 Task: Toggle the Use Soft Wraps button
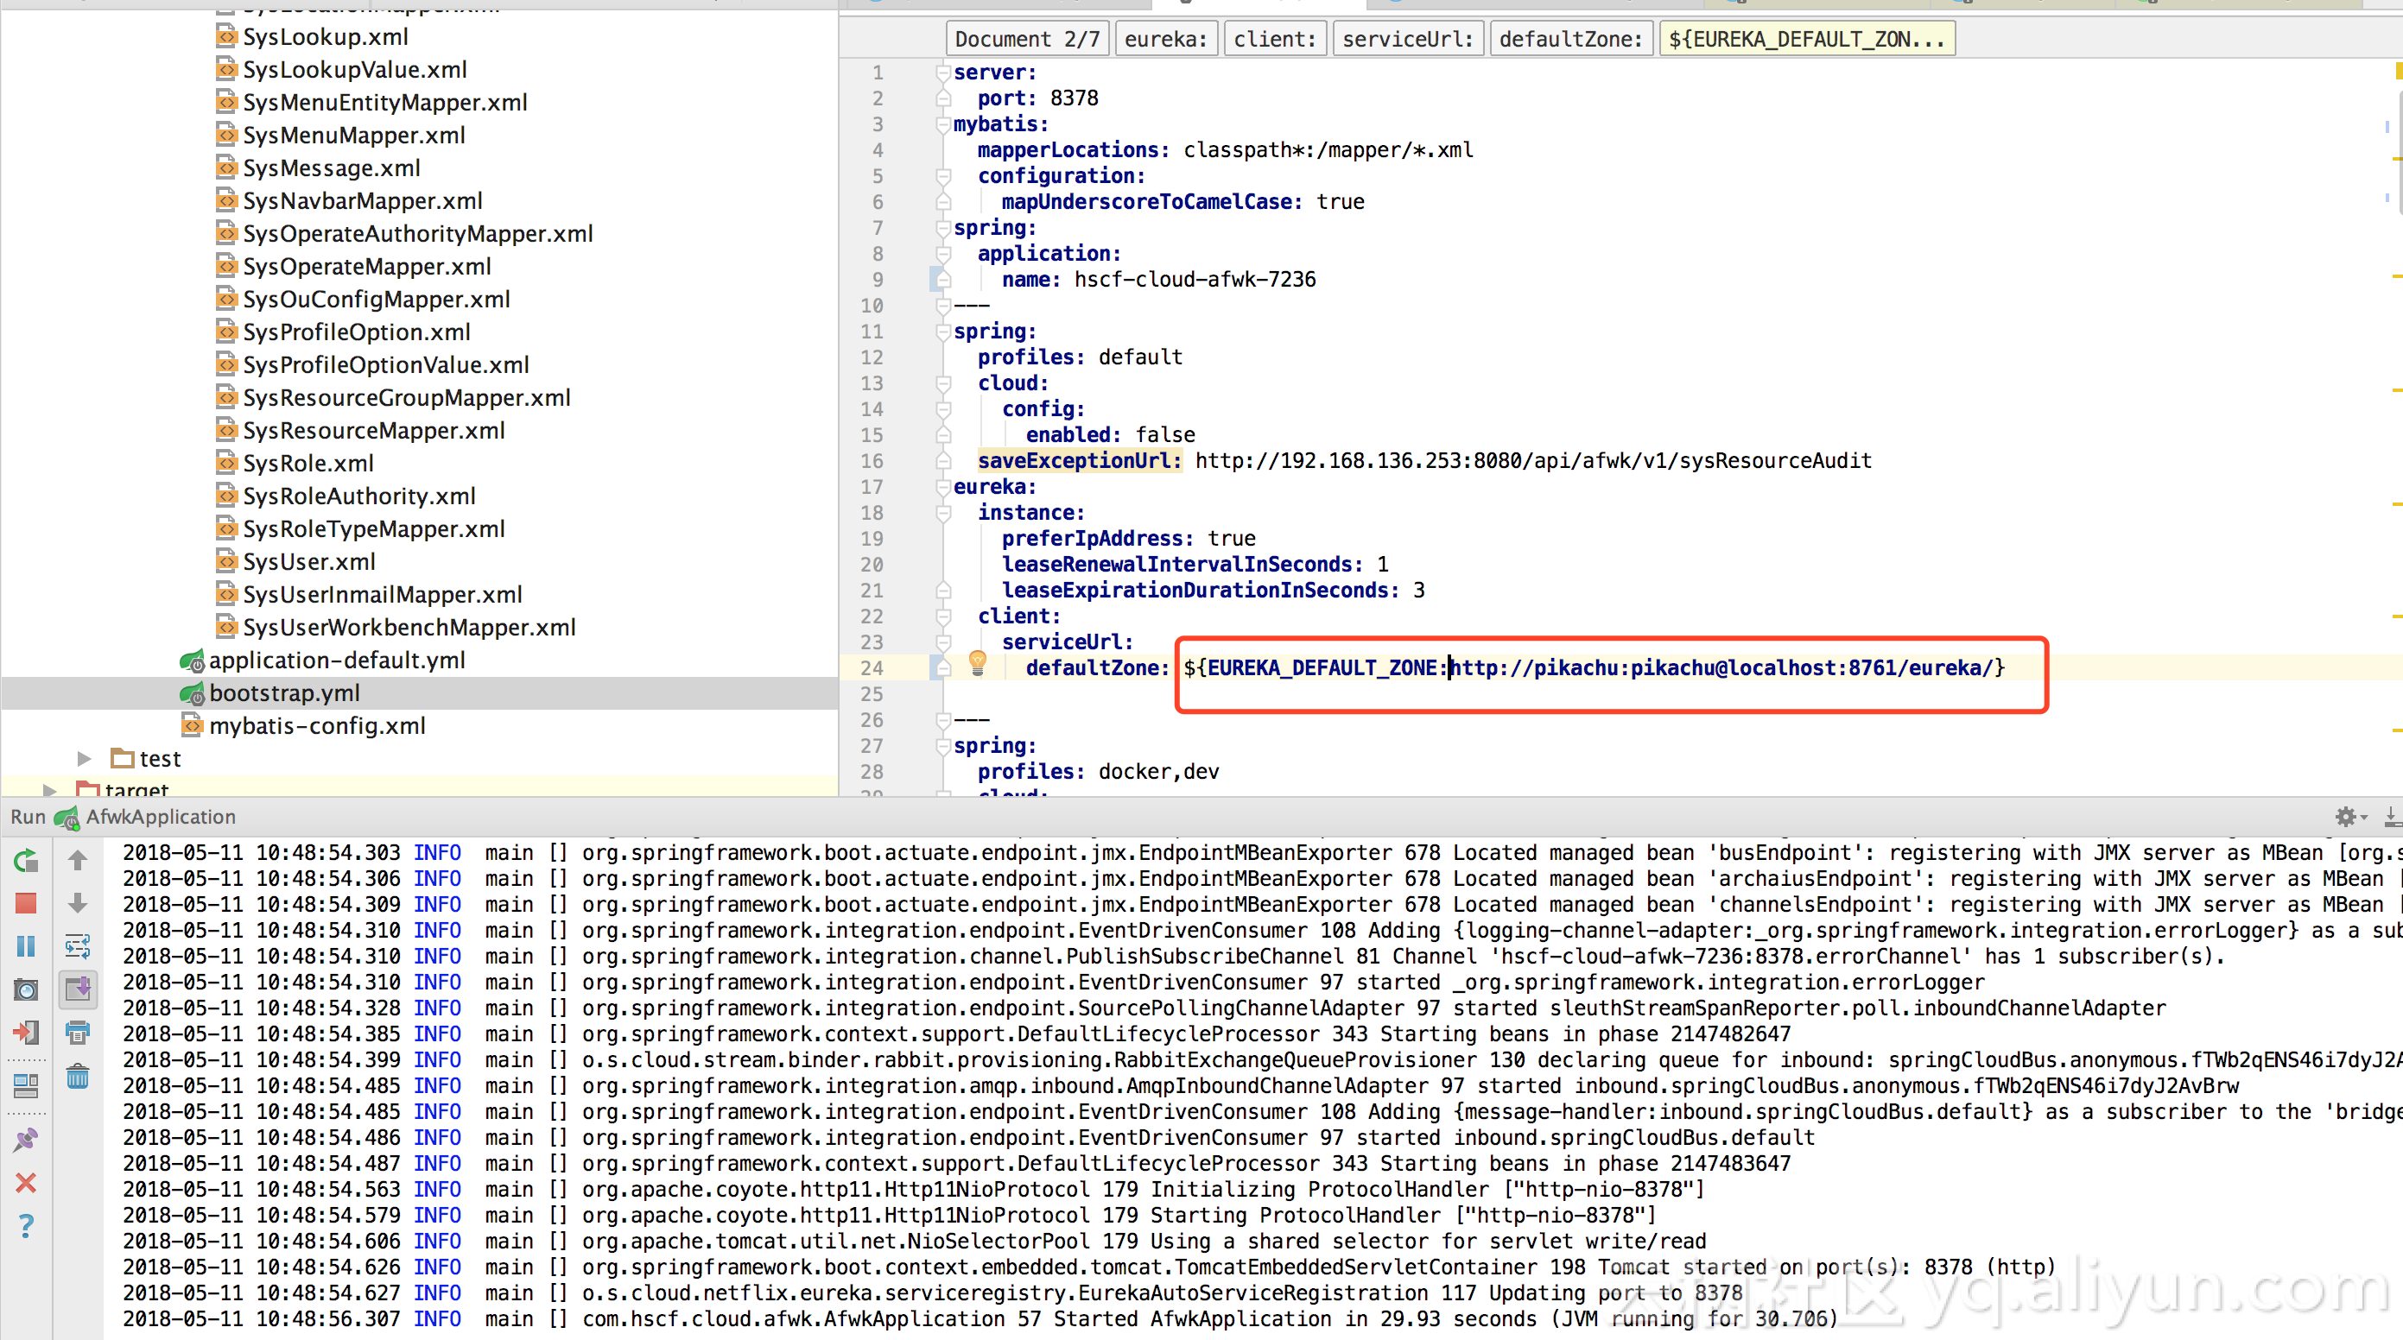tap(78, 945)
